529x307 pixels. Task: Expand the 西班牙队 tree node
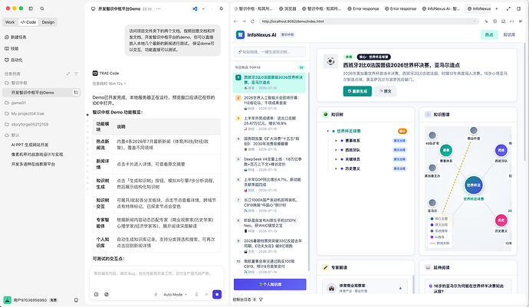pos(336,150)
